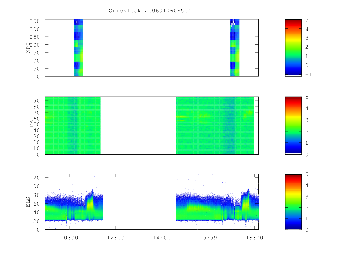Click the second NPI data strip near 17:00
The width and height of the screenshot is (345, 258).
coord(235,48)
